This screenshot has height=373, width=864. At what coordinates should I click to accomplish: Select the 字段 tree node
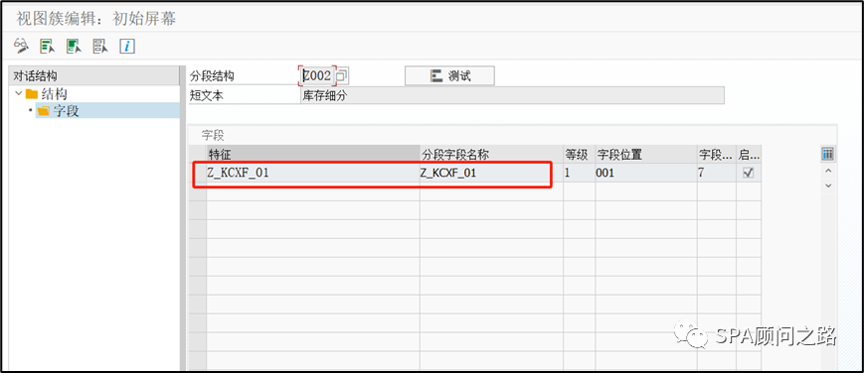[x=66, y=112]
